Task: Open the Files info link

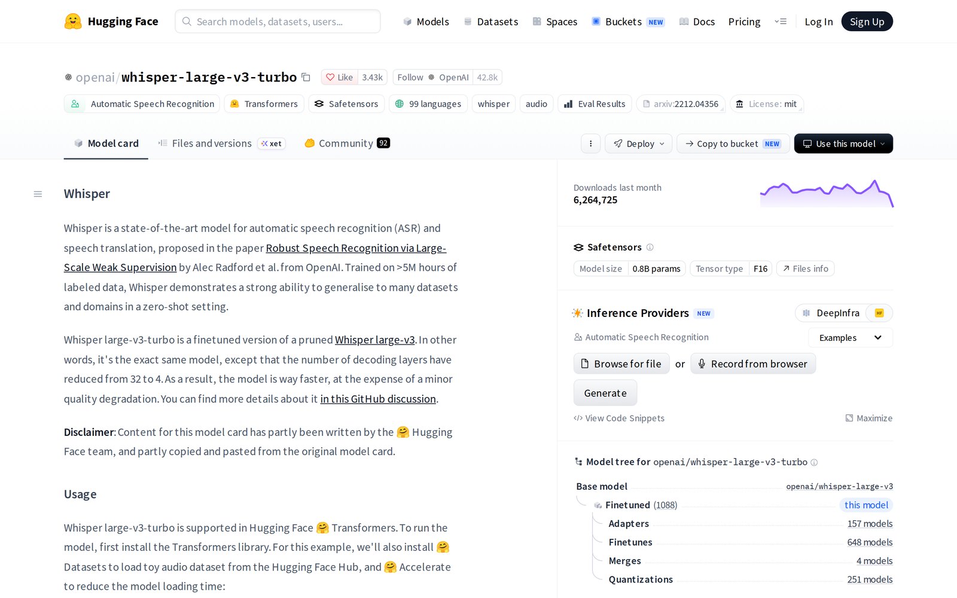Action: 805,269
